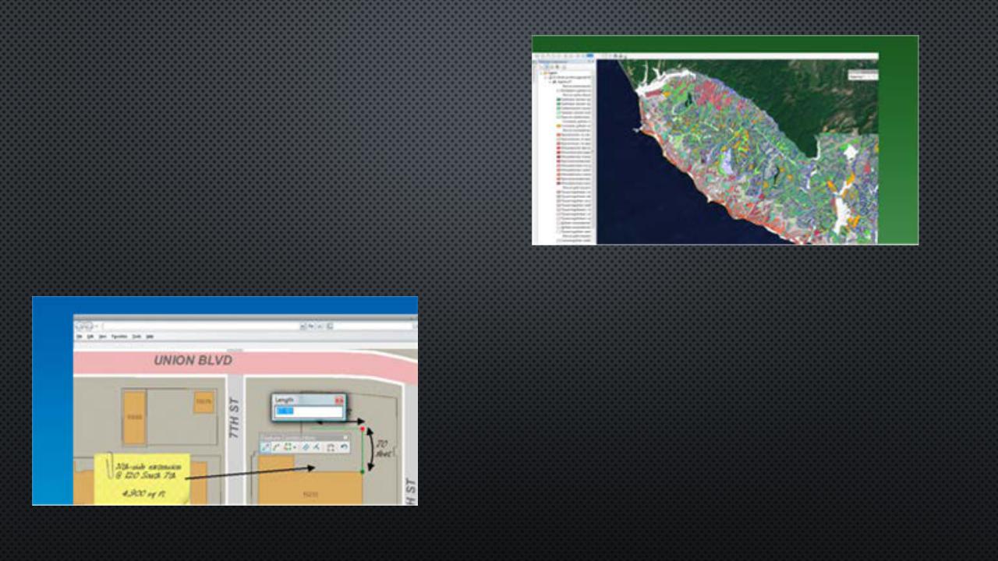
Task: Click the red vertex on the sketch line
Action: [363, 429]
